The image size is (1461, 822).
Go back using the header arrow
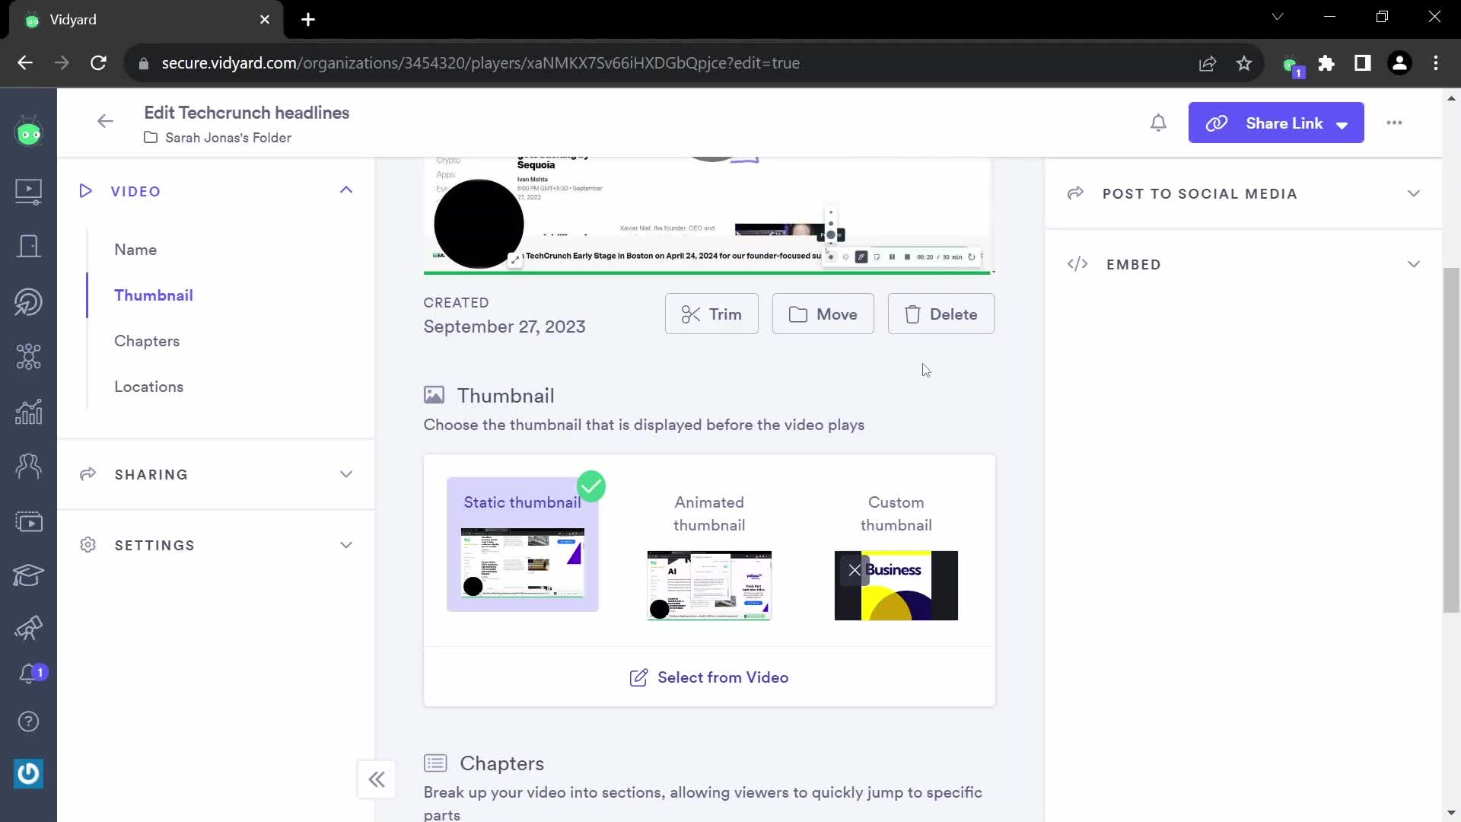click(x=105, y=121)
